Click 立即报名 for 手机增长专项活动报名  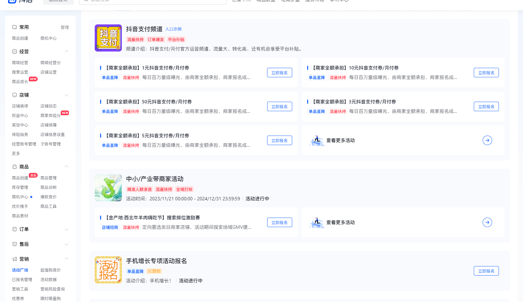click(486, 271)
